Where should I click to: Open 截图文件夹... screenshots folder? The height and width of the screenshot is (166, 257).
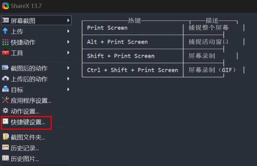[x=28, y=138]
